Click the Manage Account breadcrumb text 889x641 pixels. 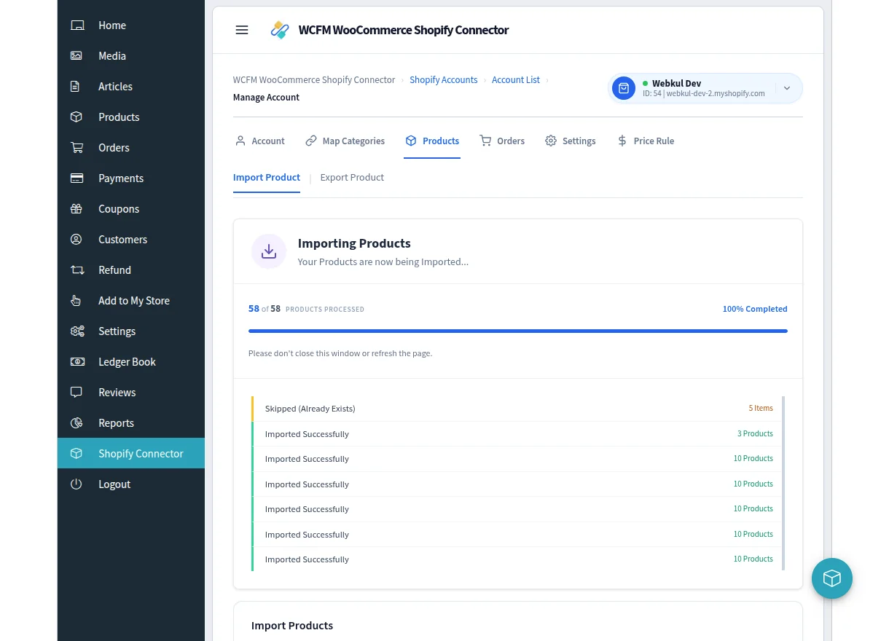266,98
